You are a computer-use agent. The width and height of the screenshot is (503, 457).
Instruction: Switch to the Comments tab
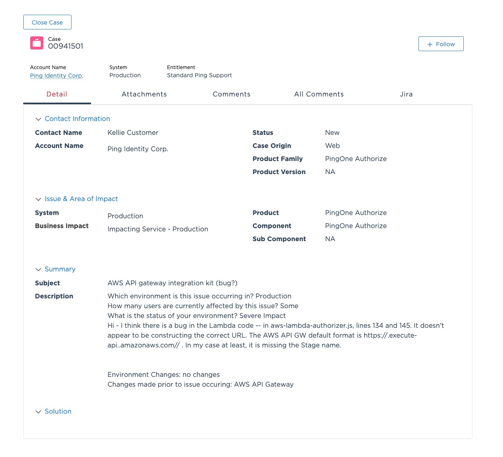click(231, 94)
